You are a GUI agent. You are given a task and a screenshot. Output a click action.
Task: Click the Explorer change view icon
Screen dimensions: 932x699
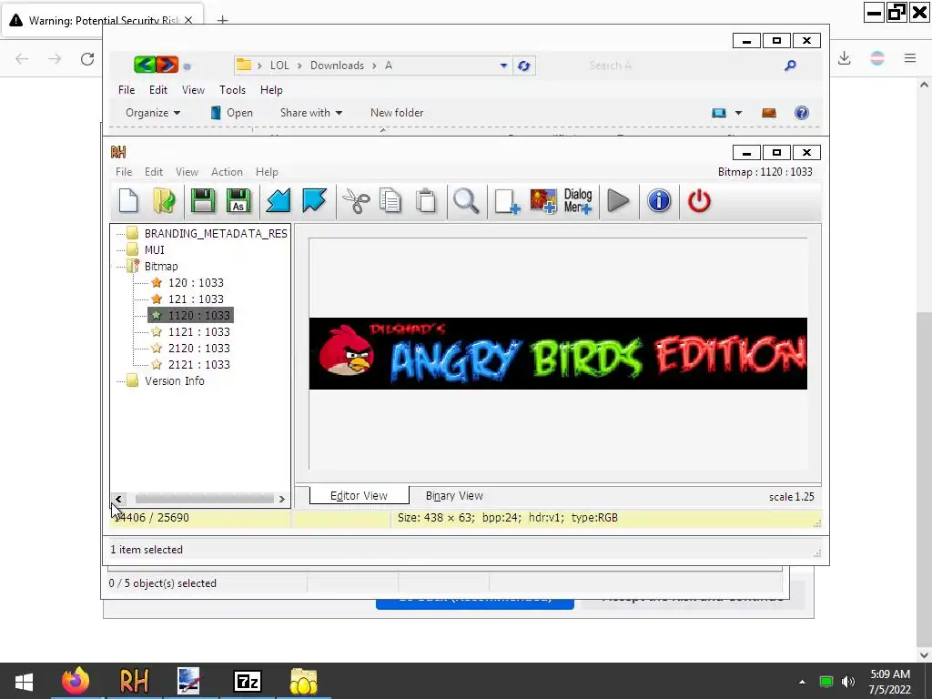[719, 113]
